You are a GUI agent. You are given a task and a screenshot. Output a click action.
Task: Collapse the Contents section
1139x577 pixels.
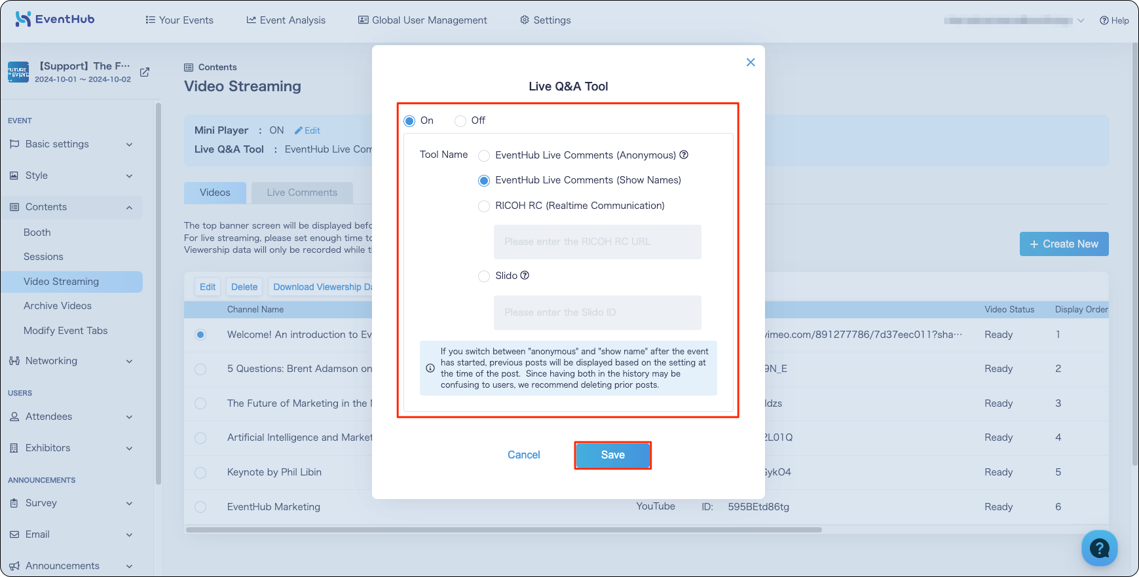click(71, 207)
